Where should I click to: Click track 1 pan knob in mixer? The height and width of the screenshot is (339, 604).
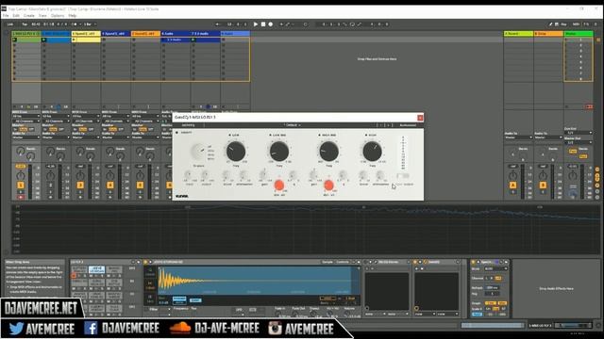point(21,176)
